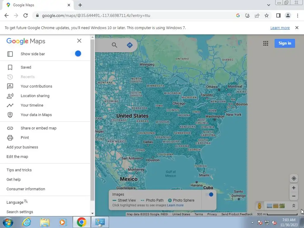Click the Print printer icon
The width and height of the screenshot is (304, 228).
point(10,138)
